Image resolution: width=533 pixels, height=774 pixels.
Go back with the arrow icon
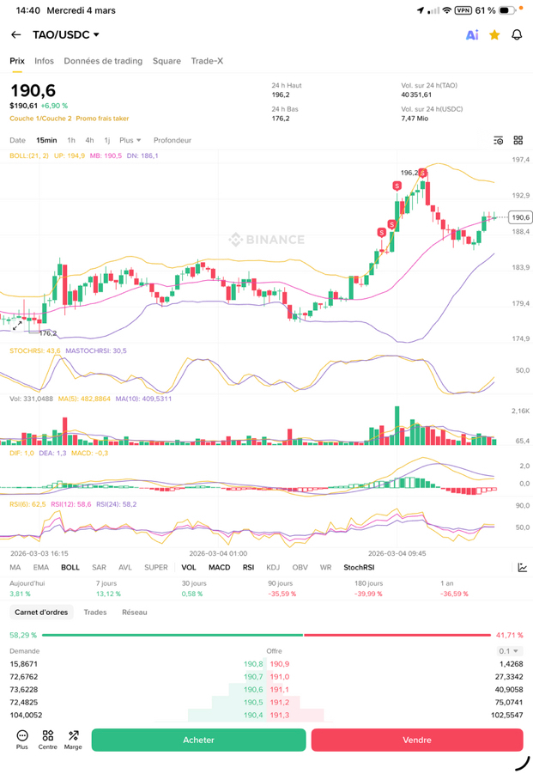click(16, 34)
